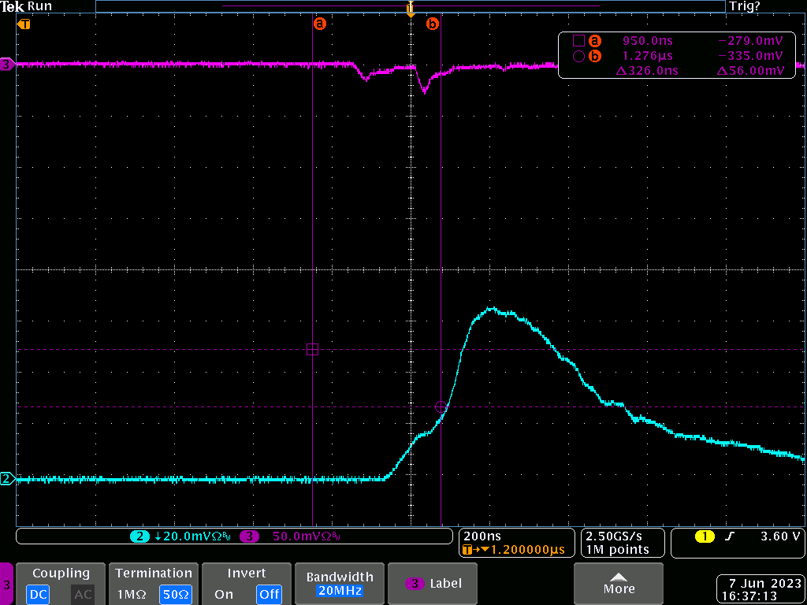This screenshot has height=605, width=807.
Task: Expand the More menu options
Action: (619, 584)
